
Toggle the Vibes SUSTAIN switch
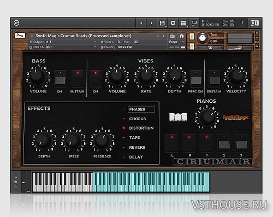214,79
